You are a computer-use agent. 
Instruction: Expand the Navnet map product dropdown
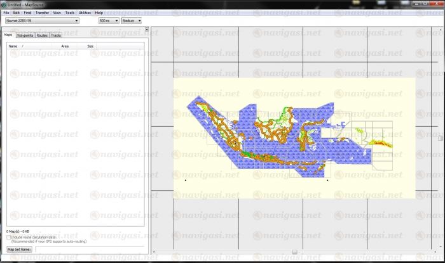(76, 20)
